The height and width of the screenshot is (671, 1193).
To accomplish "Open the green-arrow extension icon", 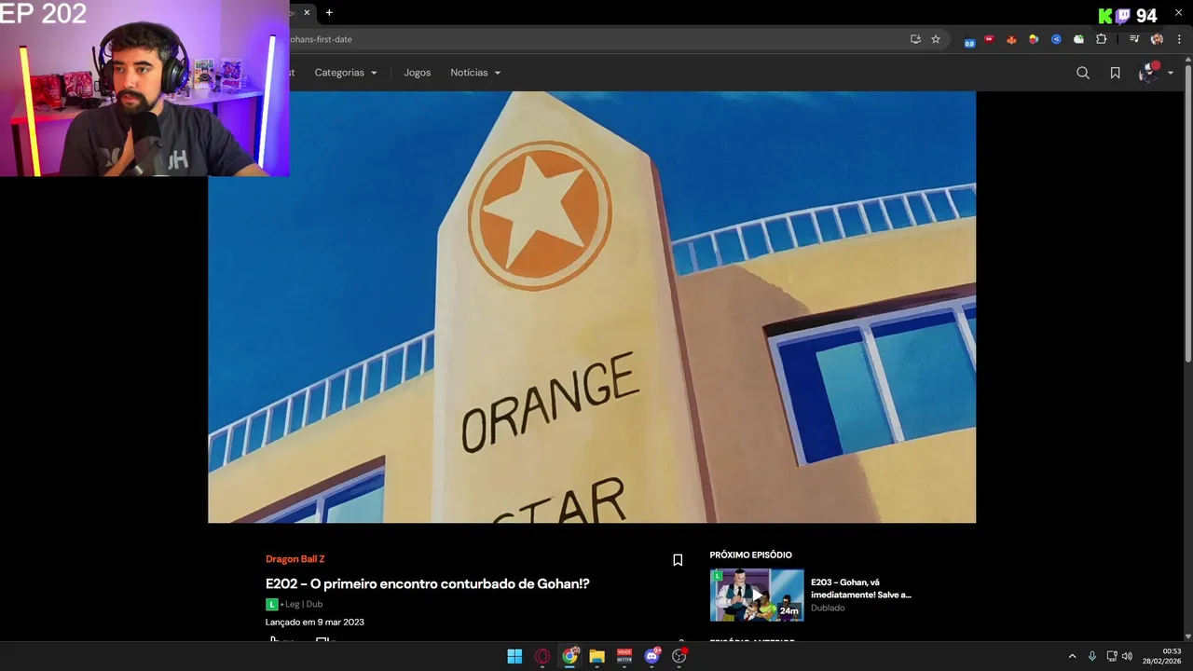I will pyautogui.click(x=1078, y=39).
